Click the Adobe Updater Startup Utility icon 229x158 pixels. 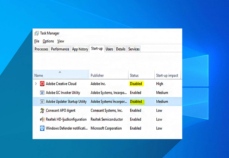point(42,101)
